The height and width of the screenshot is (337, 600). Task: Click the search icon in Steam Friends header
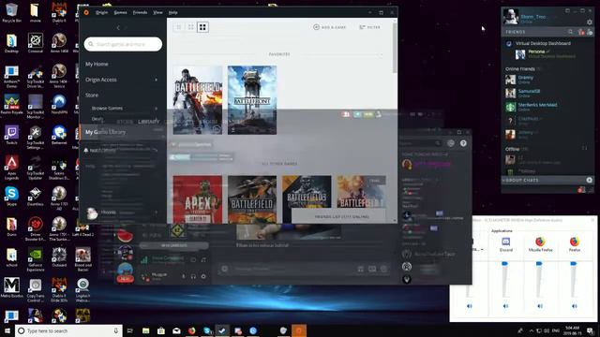coord(571,32)
